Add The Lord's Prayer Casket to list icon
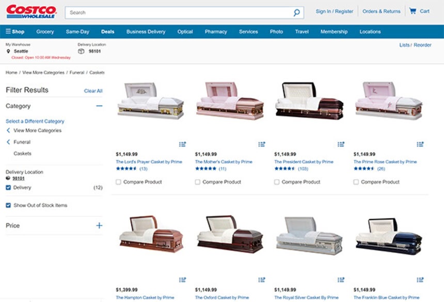 (x=182, y=144)
